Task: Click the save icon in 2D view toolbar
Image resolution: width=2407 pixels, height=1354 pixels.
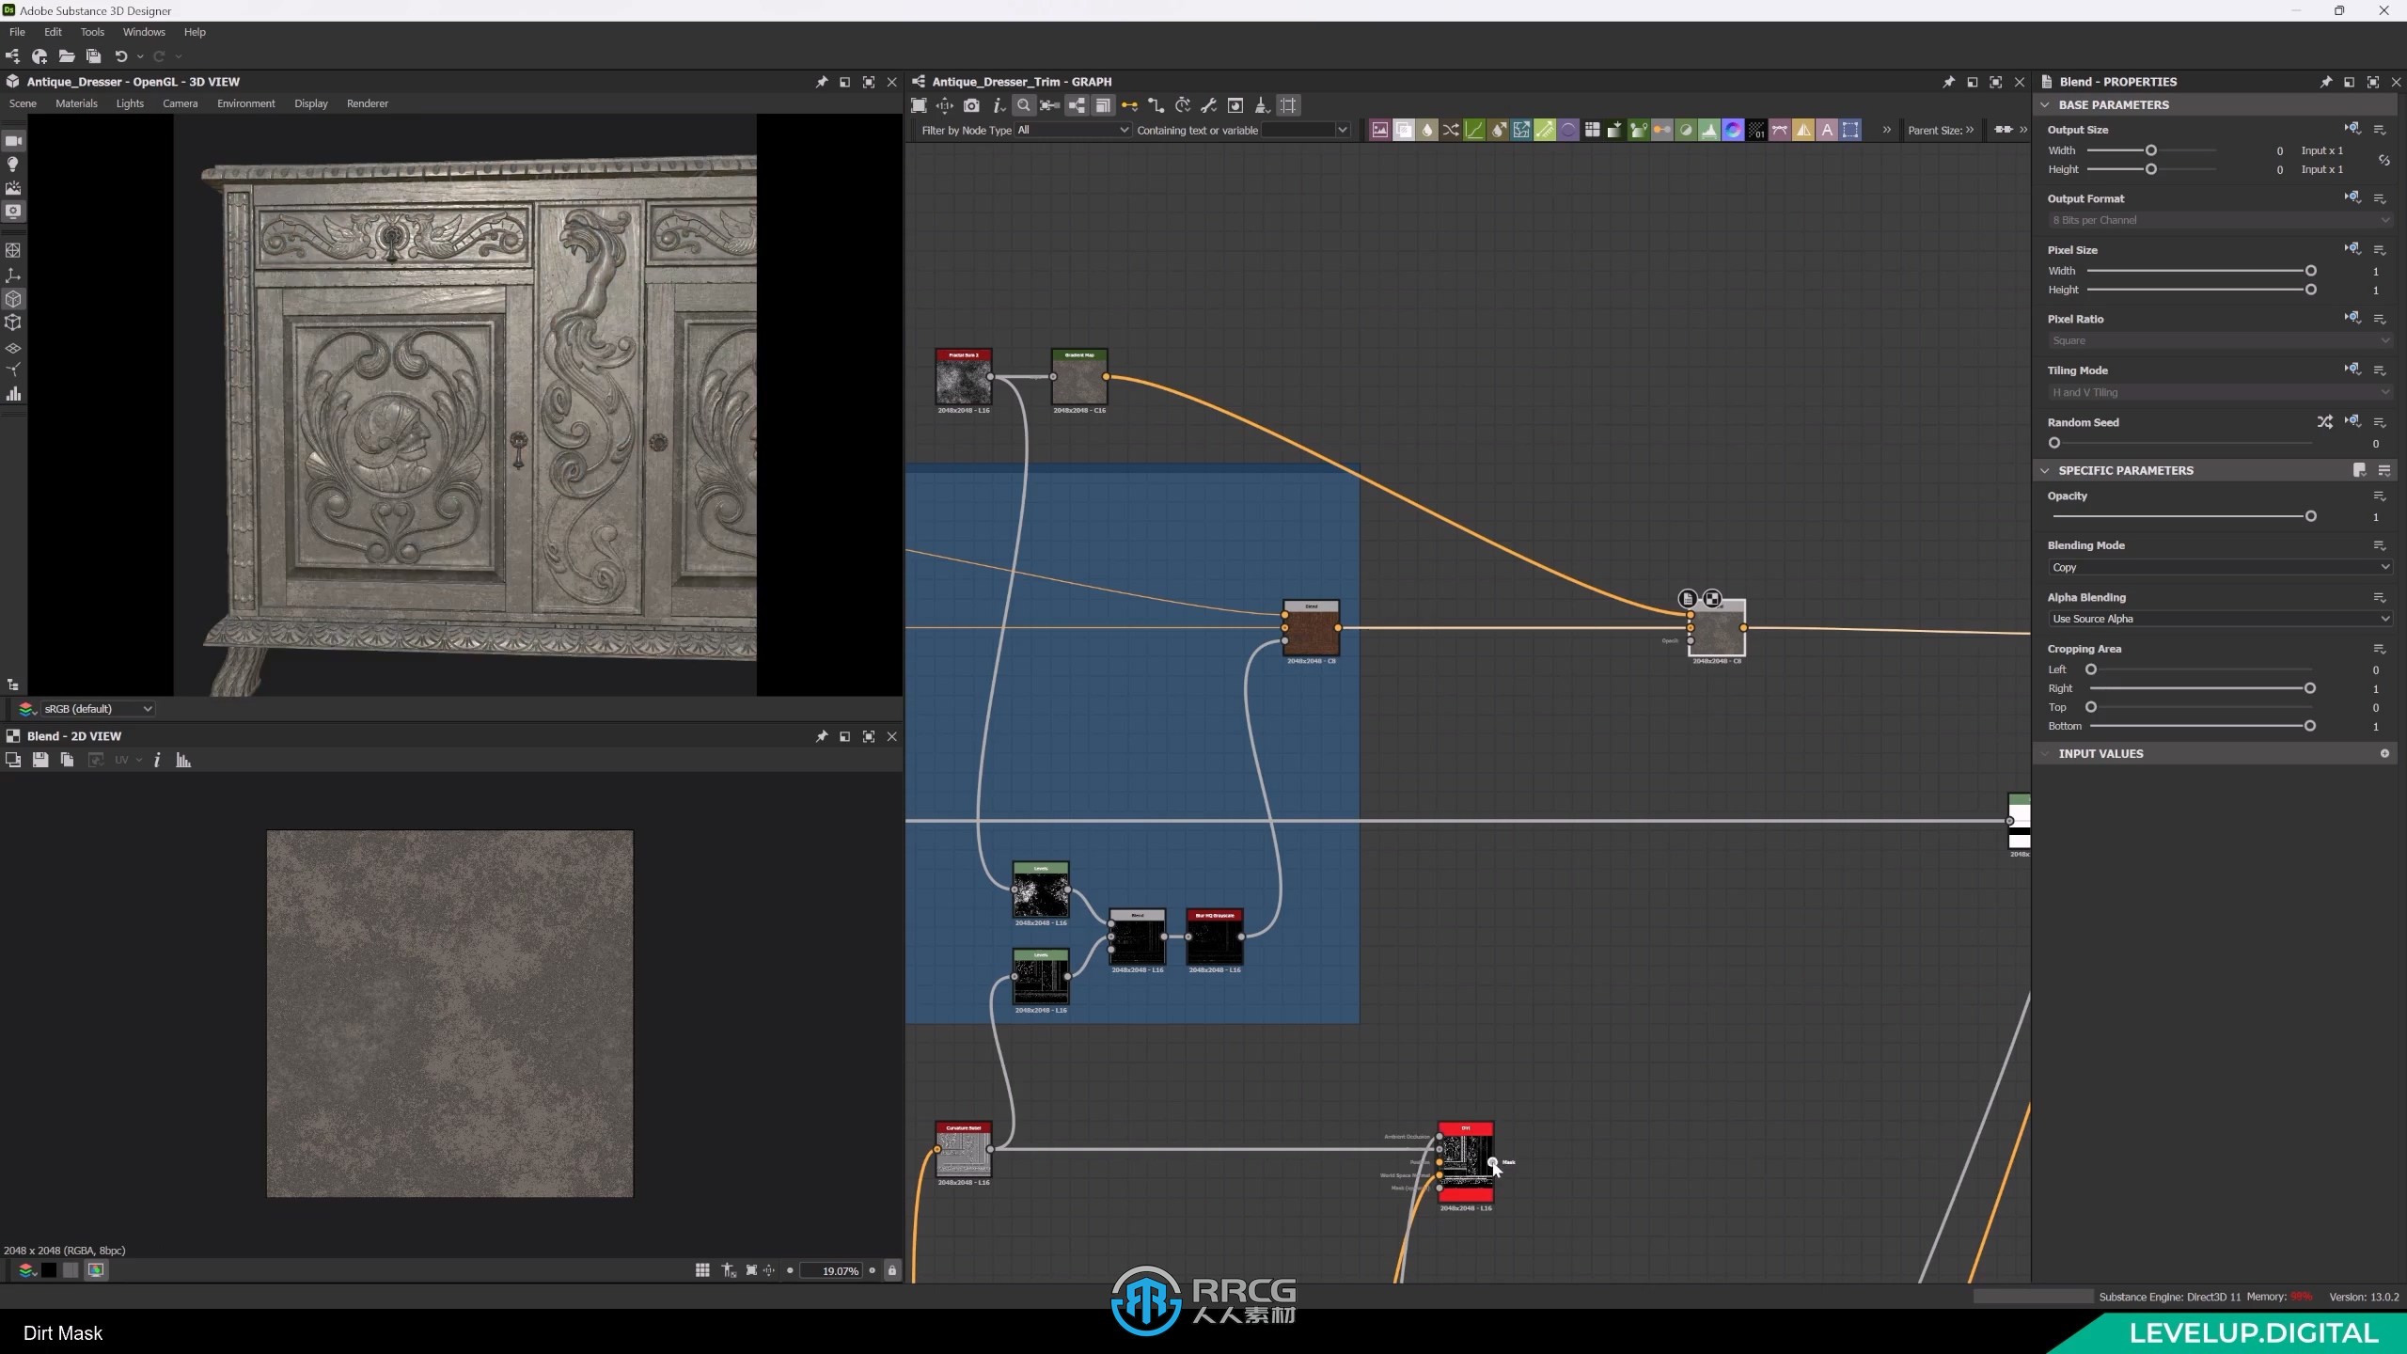Action: pos(40,760)
